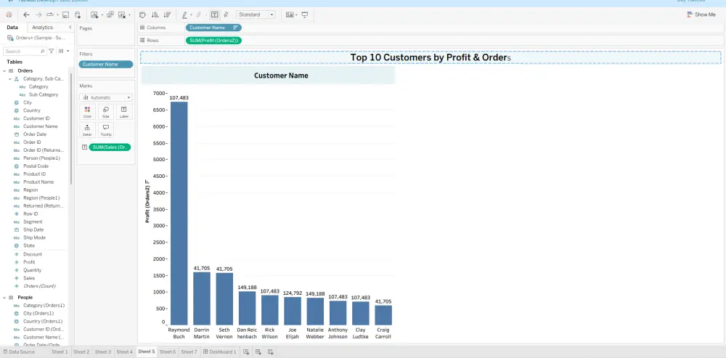This screenshot has height=358, width=726.
Task: Click the Customer Name pill on Columns
Action: point(213,28)
